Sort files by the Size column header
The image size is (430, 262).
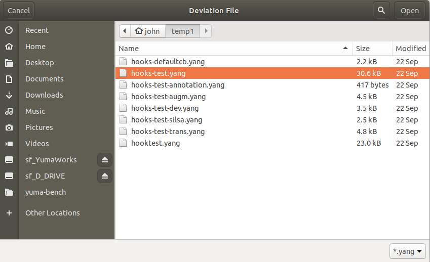(372, 49)
